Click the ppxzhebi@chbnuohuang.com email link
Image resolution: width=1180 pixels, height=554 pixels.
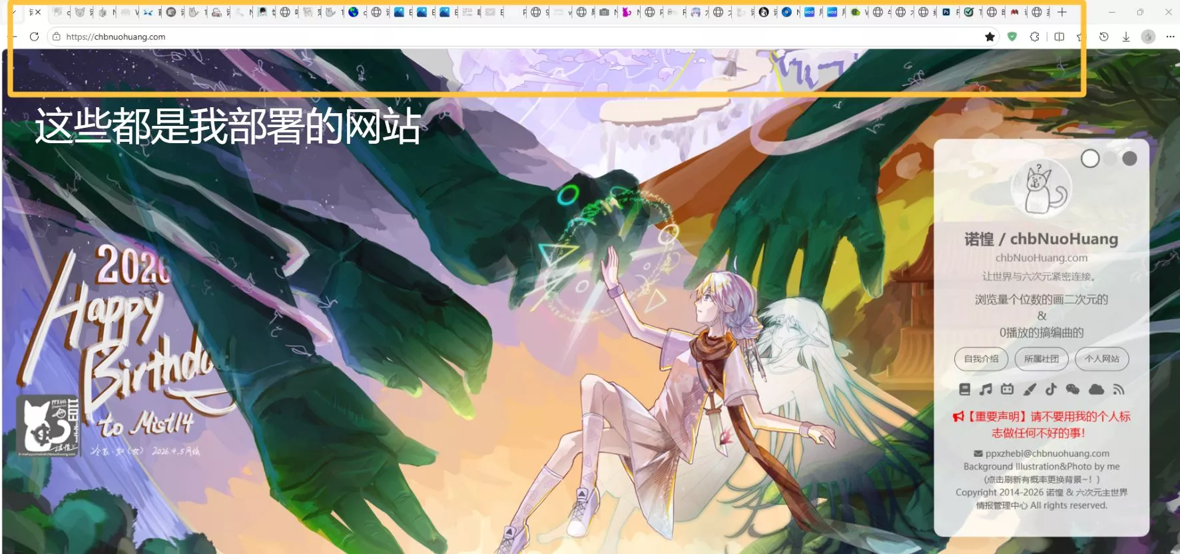pos(1041,453)
